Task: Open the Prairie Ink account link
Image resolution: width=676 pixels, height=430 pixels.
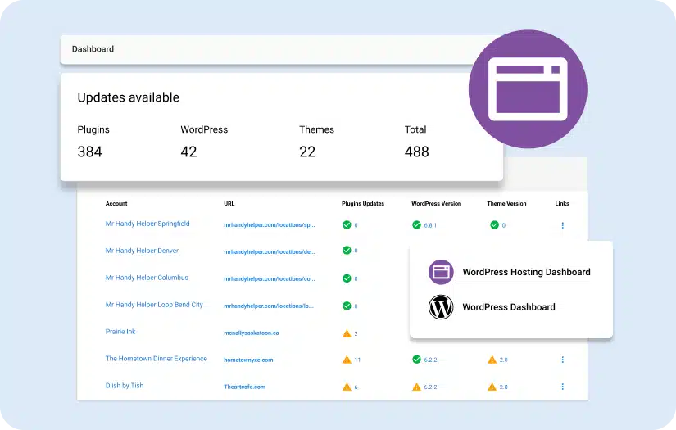Action: [120, 332]
